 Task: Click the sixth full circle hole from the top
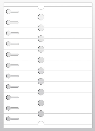[x=41, y=71]
